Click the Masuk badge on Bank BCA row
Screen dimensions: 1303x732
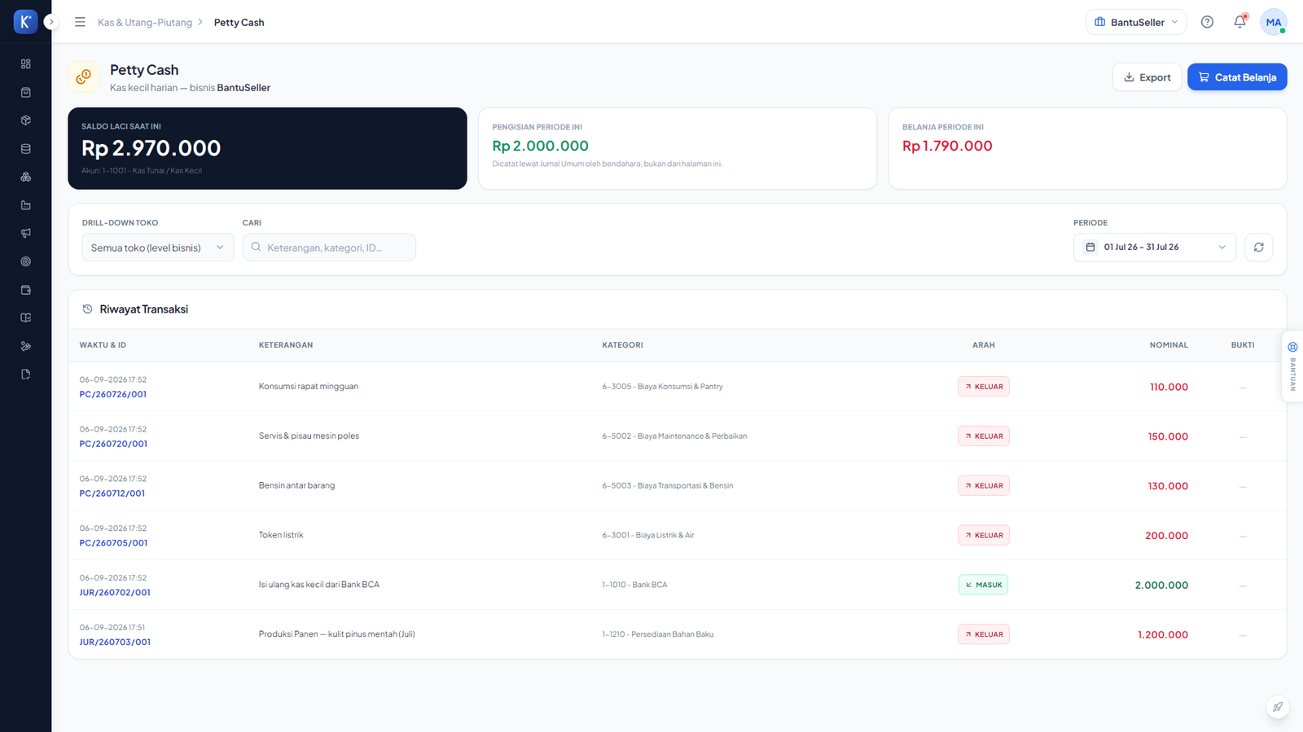tap(983, 585)
